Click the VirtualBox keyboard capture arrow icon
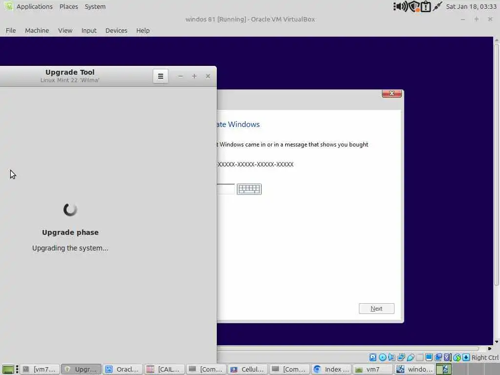The width and height of the screenshot is (500, 375). pos(466,357)
